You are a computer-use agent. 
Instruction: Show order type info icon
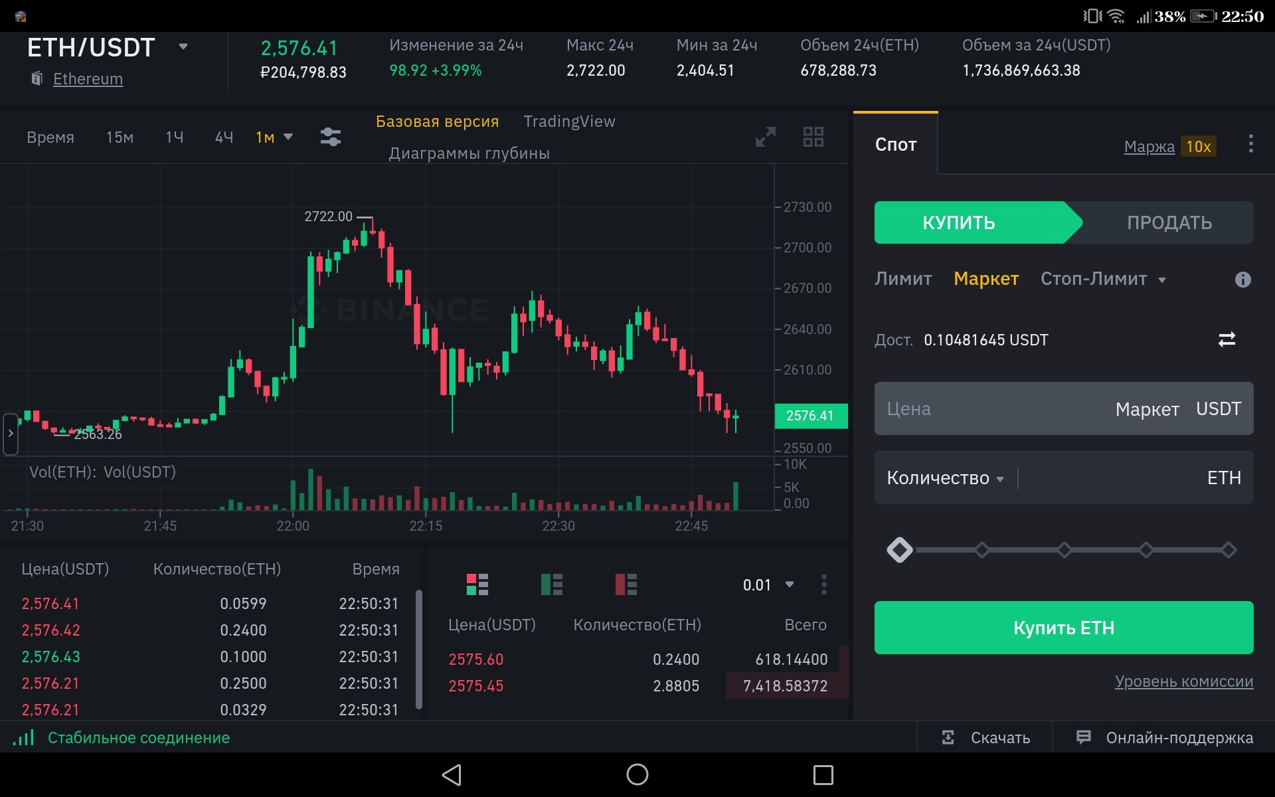(x=1242, y=280)
